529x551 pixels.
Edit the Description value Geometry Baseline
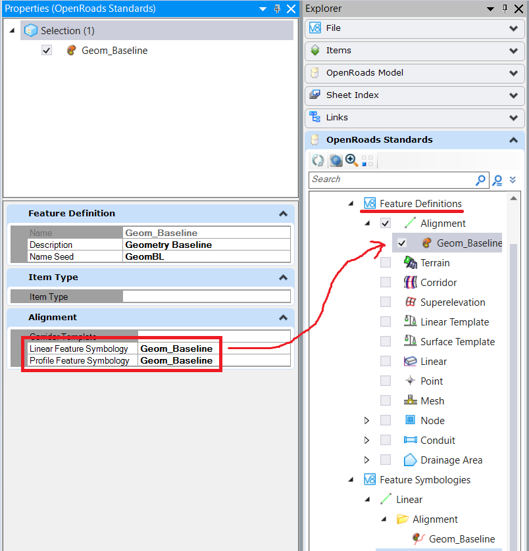pyautogui.click(x=207, y=245)
